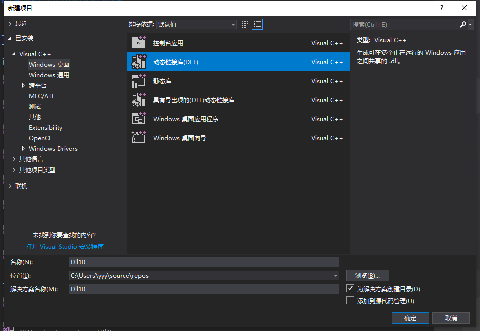Select OpenCL in the category tree
This screenshot has width=480, height=331.
coord(40,138)
